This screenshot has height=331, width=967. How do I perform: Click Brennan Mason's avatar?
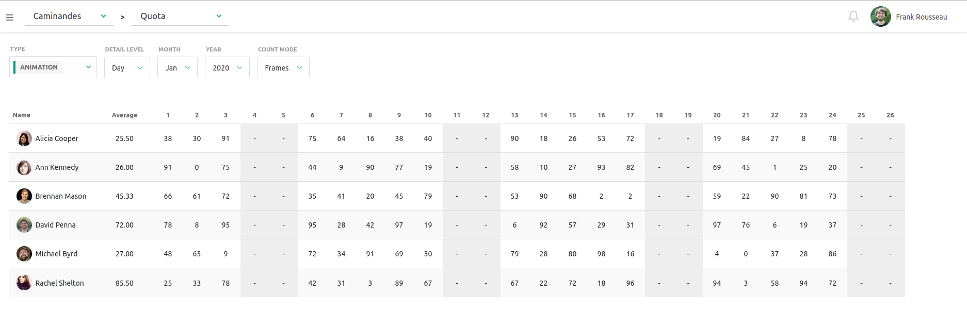coord(24,196)
